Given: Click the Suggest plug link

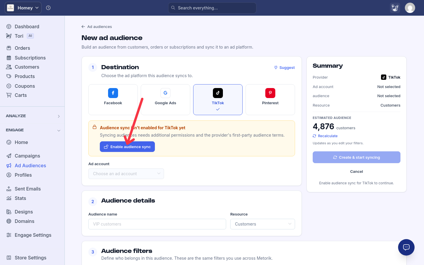Looking at the screenshot, I should pos(284,67).
